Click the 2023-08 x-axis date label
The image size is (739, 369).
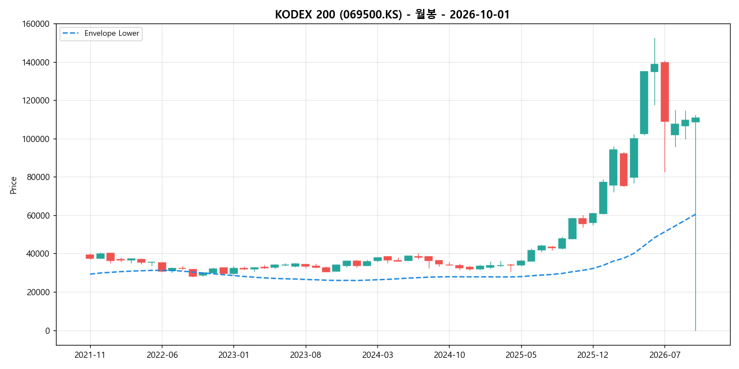tap(306, 355)
